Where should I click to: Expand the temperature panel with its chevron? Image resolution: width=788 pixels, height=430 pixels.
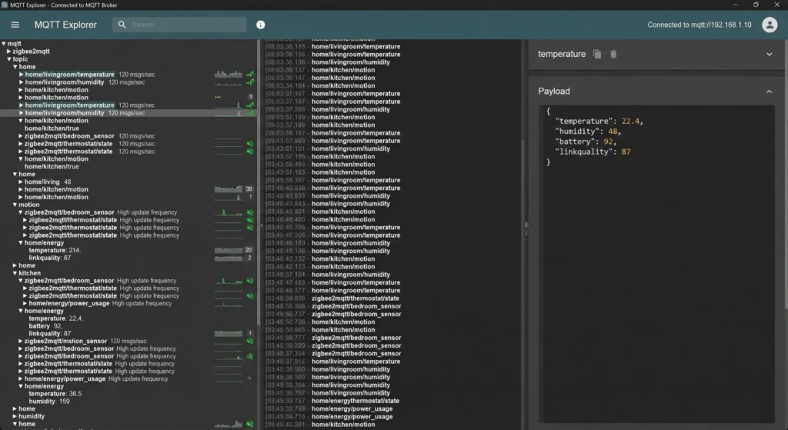[769, 54]
